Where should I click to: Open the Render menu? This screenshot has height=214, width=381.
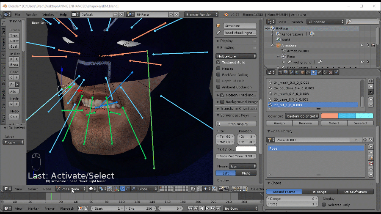31,14
